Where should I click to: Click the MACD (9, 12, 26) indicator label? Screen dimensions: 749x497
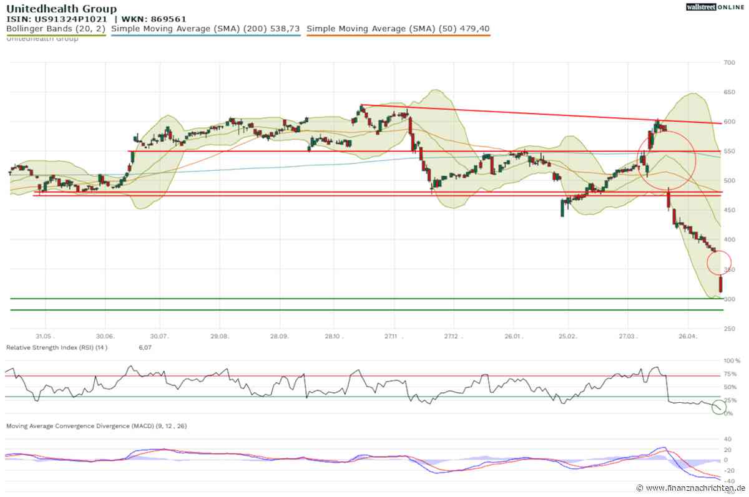97,426
